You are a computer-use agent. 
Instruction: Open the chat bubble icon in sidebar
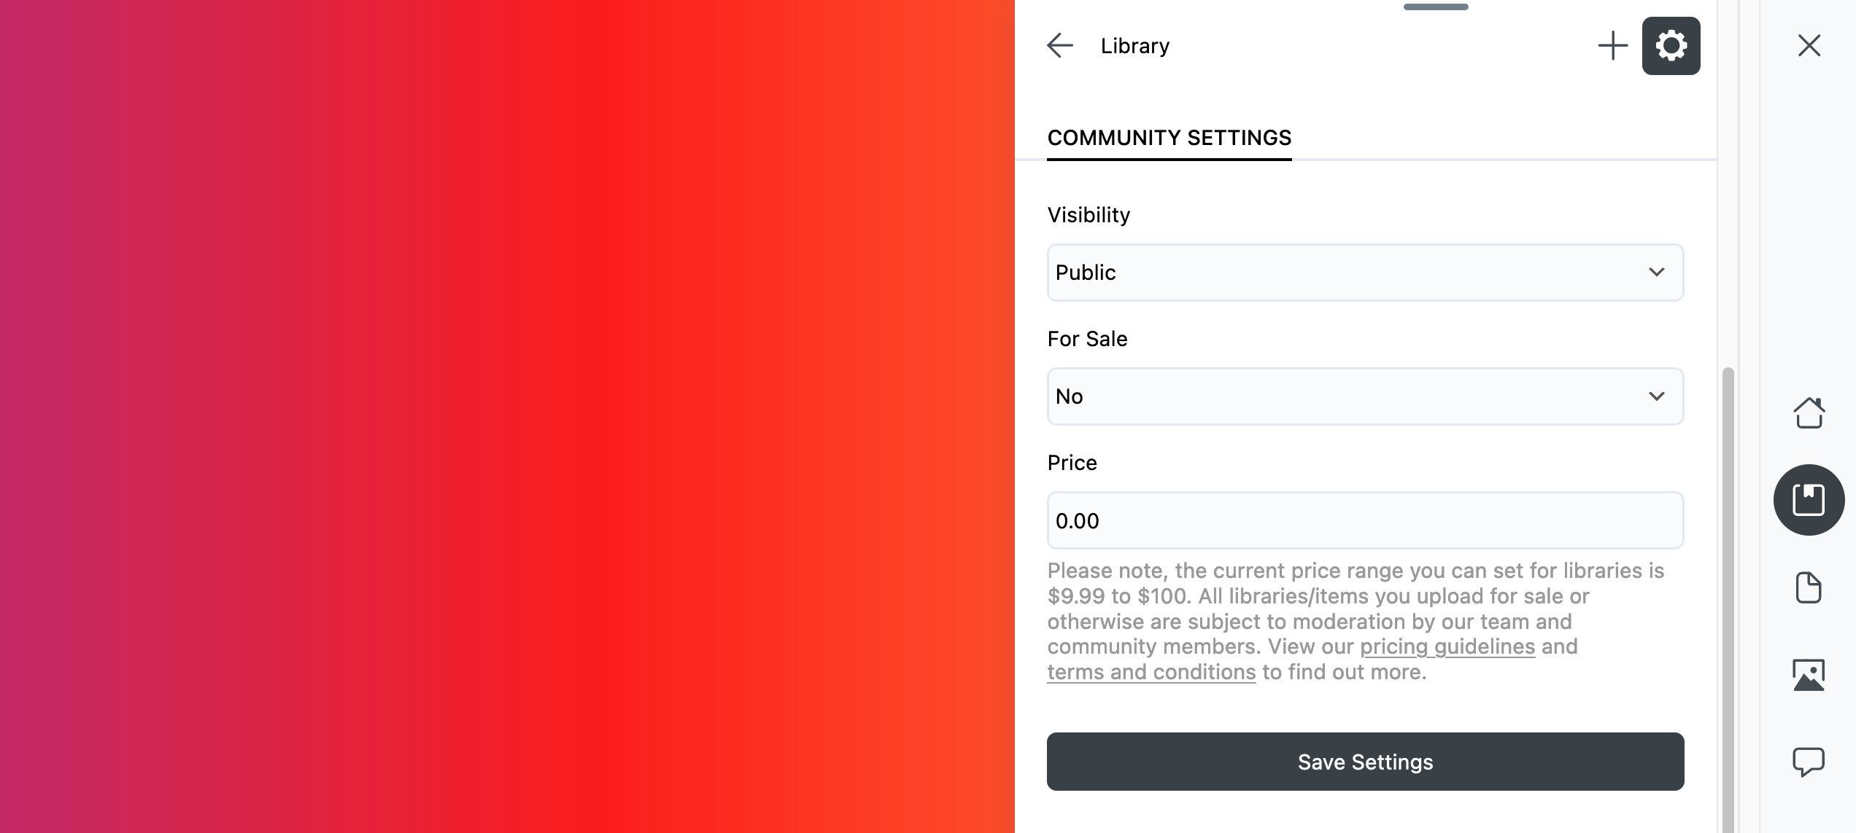pyautogui.click(x=1809, y=762)
